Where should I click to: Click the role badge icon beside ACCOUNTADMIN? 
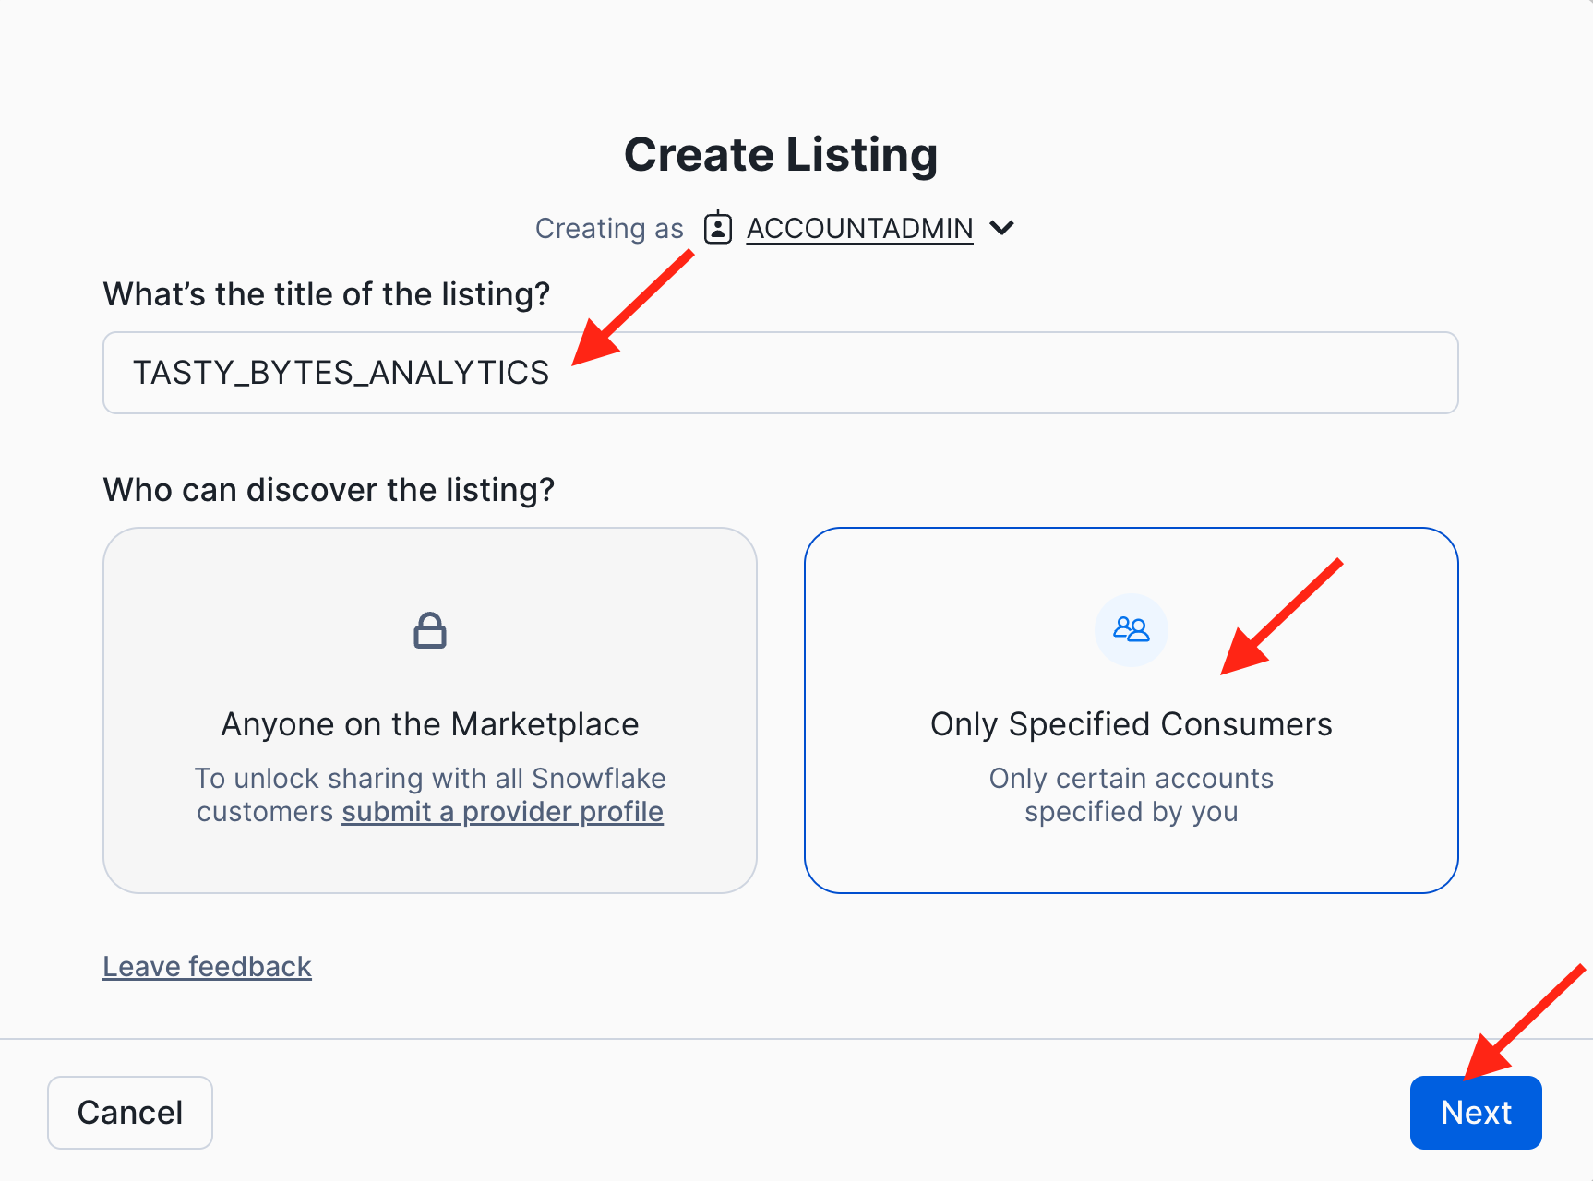click(717, 228)
